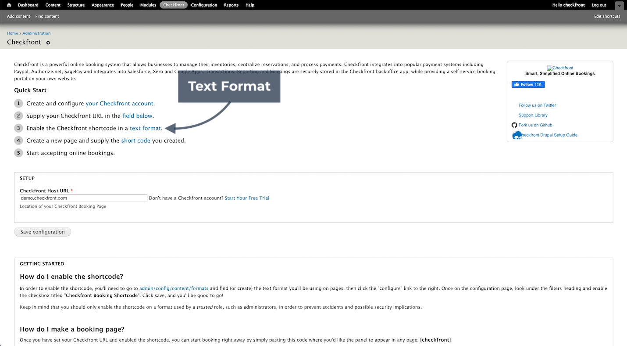This screenshot has height=346, width=627.
Task: Click the Drupal drop icon
Action: pyautogui.click(x=517, y=135)
